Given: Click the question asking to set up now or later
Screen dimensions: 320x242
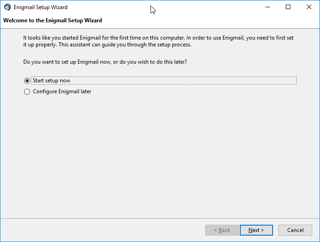Looking at the screenshot, I should 105,62.
